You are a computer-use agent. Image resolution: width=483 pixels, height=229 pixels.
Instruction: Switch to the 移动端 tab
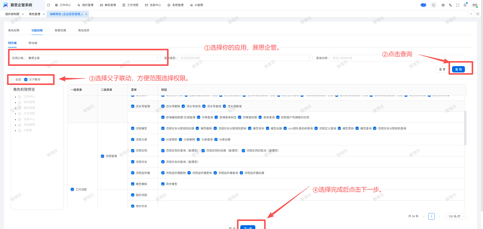[x=33, y=43]
